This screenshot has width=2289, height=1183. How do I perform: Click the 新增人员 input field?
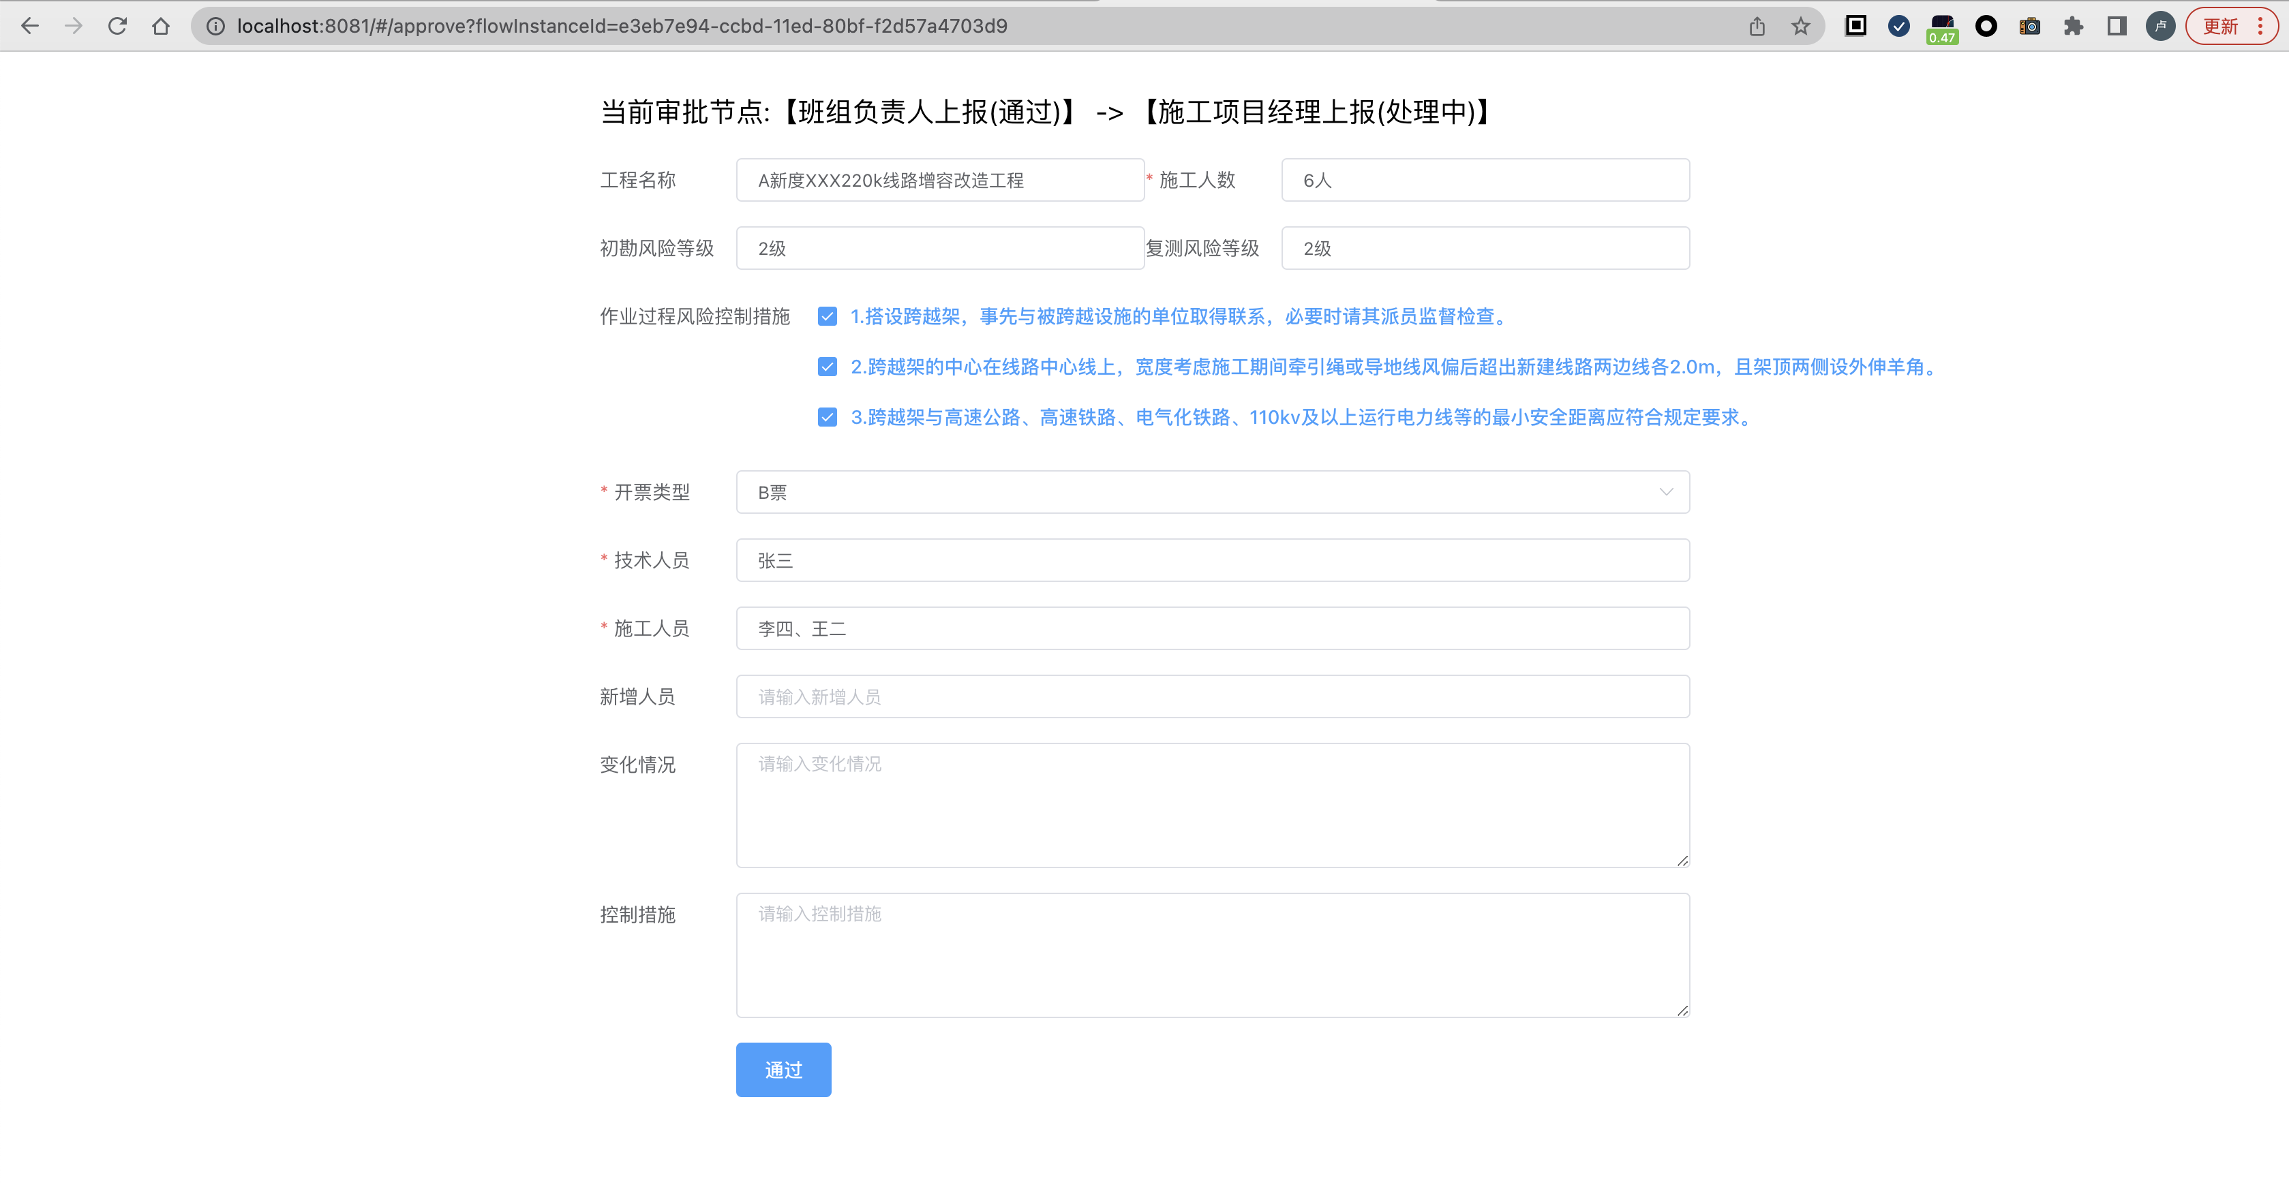(1213, 697)
